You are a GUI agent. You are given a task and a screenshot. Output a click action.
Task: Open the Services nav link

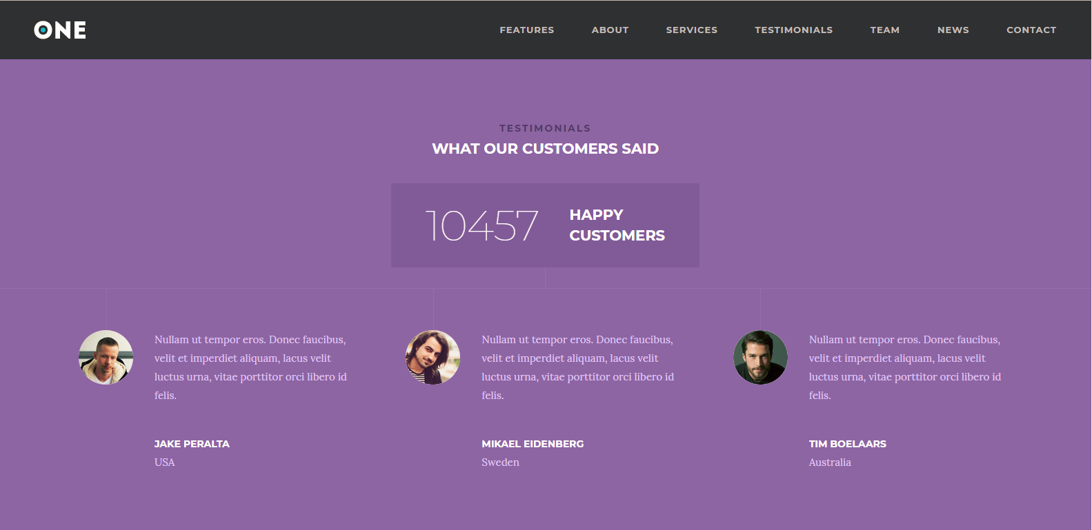(x=691, y=30)
